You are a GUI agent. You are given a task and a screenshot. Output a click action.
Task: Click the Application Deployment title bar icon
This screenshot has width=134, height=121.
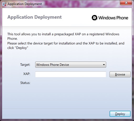[4, 4]
